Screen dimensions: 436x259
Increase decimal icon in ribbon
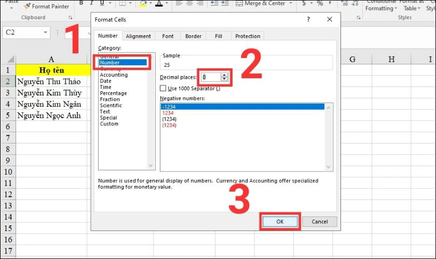(345, 3)
